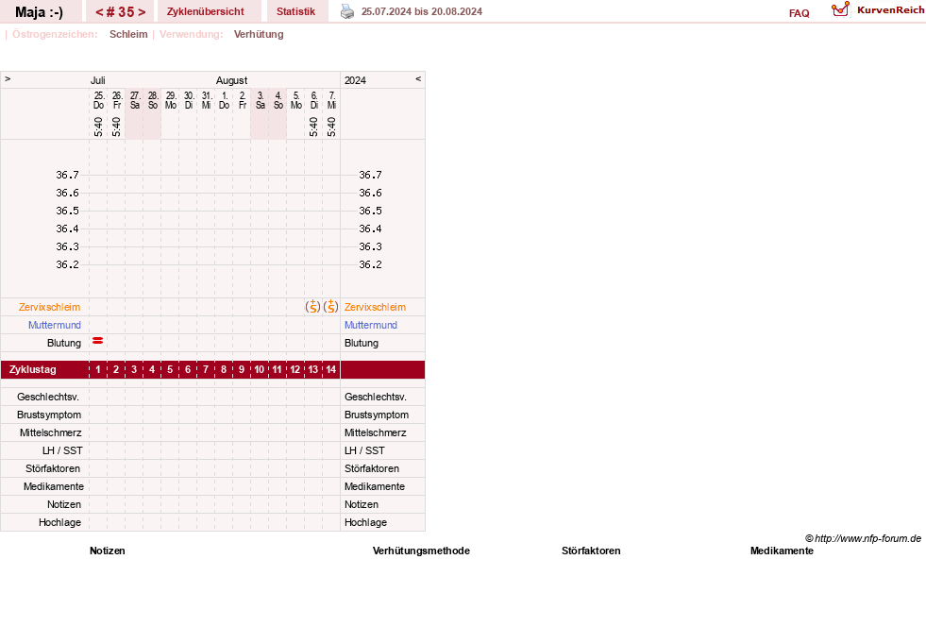926x644 pixels.
Task: Click the cervical mucus symbol on August 7
Action: coord(330,307)
